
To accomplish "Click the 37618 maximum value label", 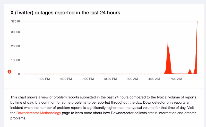I will pos(15,21).
